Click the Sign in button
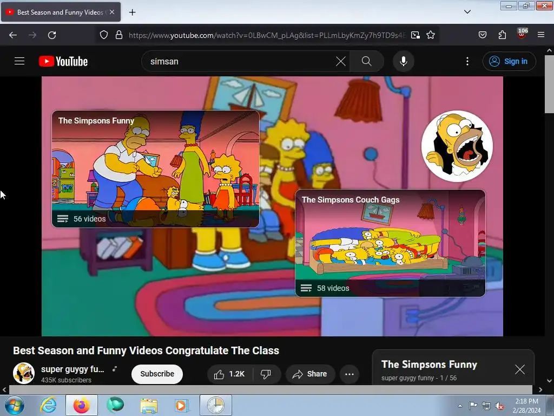This screenshot has height=416, width=554. coord(509,61)
